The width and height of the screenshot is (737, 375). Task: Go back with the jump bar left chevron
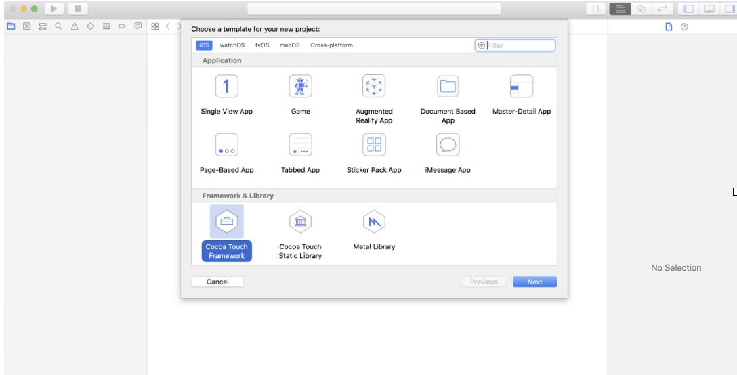167,26
